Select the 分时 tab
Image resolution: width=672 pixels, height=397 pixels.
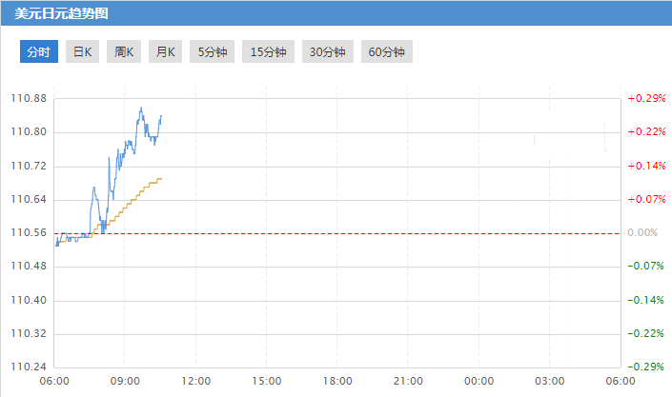click(x=39, y=52)
